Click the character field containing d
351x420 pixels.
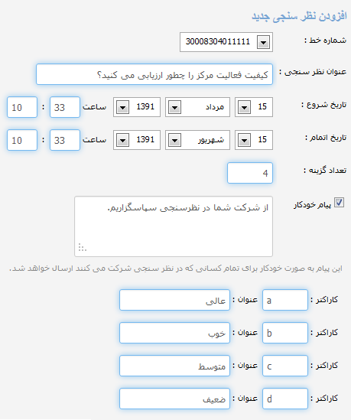coord(285,399)
